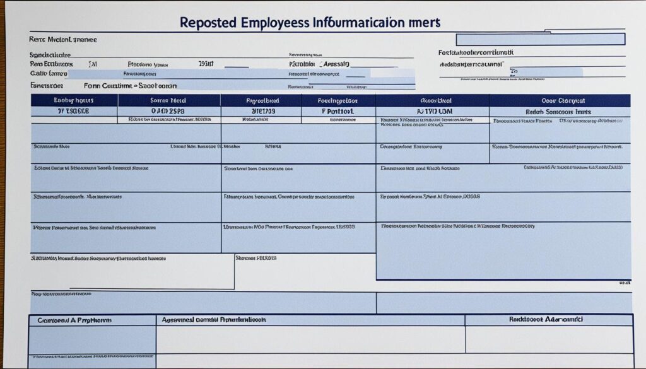Click the blank white box under 'Rodclooot Adoroimidi'
Image resolution: width=646 pixels, height=369 pixels.
549,339
